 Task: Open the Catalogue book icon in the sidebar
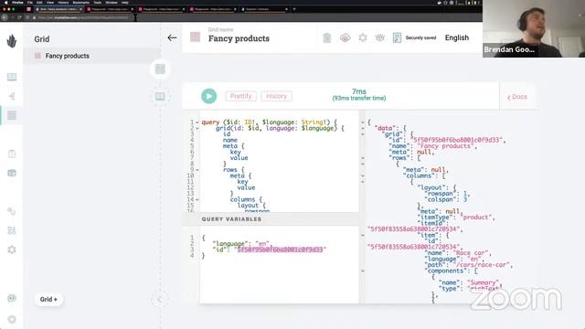coord(12,77)
